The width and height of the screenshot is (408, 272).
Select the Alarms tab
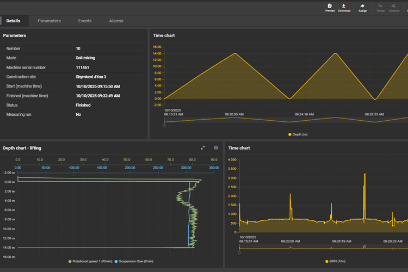tap(116, 21)
